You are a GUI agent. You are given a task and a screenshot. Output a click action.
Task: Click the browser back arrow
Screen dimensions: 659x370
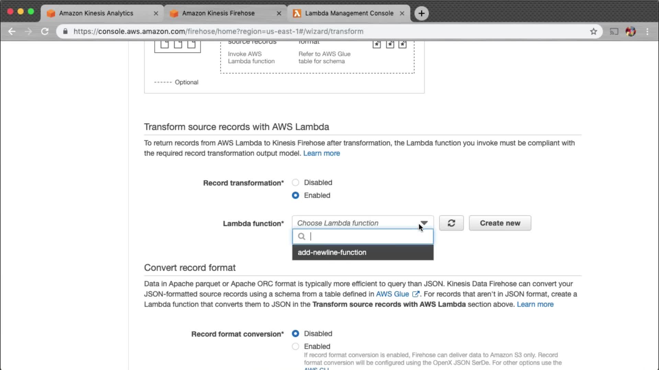click(x=12, y=32)
